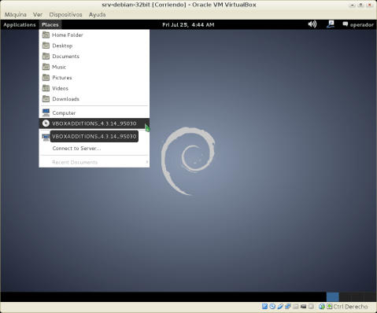
Task: Choose Connect to Server...
Action: pos(94,149)
